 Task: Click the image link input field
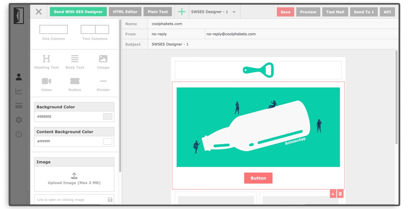(x=71, y=200)
